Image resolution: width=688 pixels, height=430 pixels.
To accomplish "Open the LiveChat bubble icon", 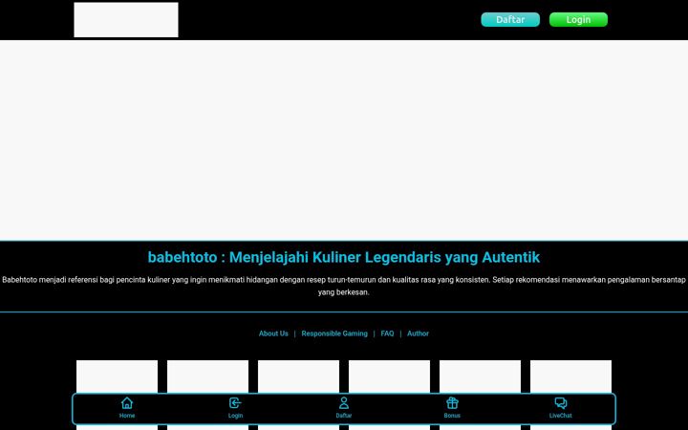I will coord(560,403).
